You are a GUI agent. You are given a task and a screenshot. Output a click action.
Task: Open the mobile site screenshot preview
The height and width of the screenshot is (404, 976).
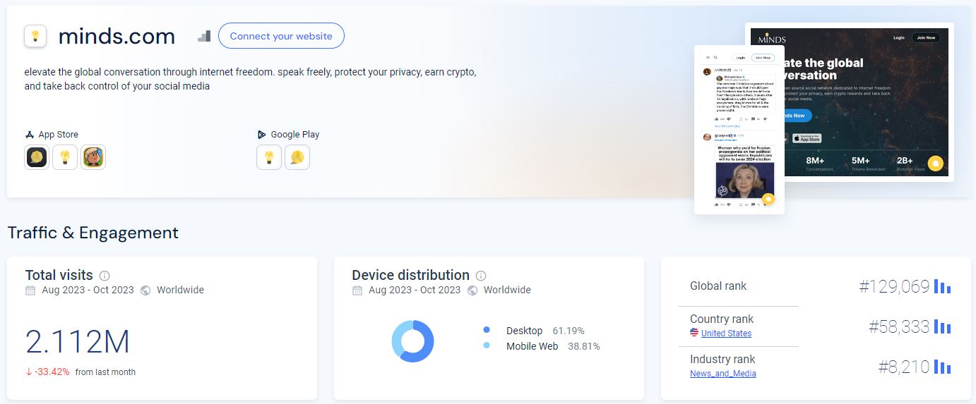click(x=739, y=130)
